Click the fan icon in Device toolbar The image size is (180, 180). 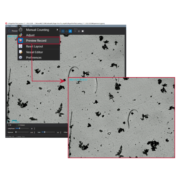(83, 31)
